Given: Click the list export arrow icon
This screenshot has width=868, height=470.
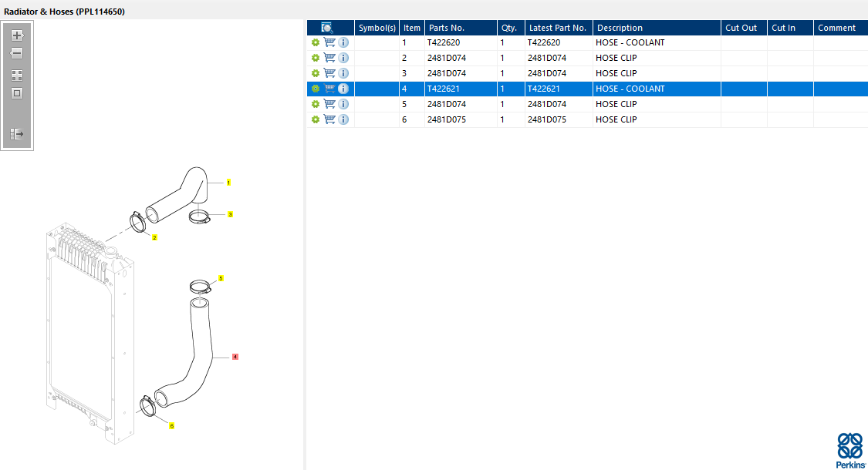Looking at the screenshot, I should [x=17, y=134].
